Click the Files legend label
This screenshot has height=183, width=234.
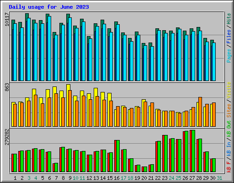click(x=229, y=37)
